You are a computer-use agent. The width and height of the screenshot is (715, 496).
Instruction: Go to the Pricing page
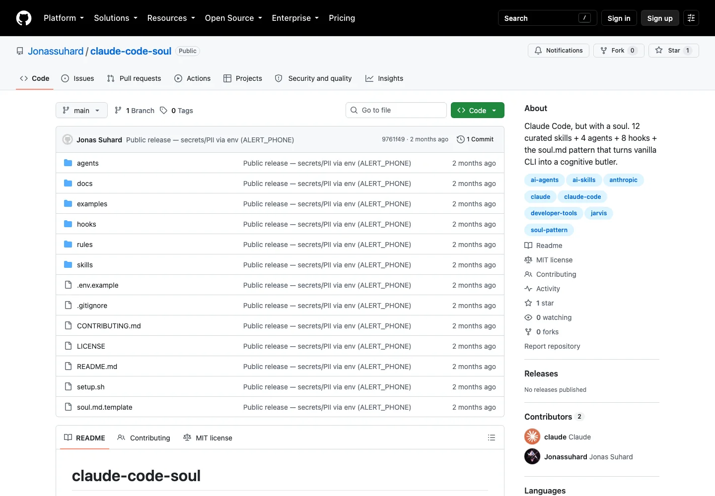342,18
